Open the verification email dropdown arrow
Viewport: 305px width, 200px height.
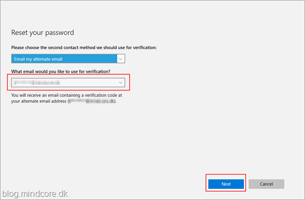pos(121,83)
